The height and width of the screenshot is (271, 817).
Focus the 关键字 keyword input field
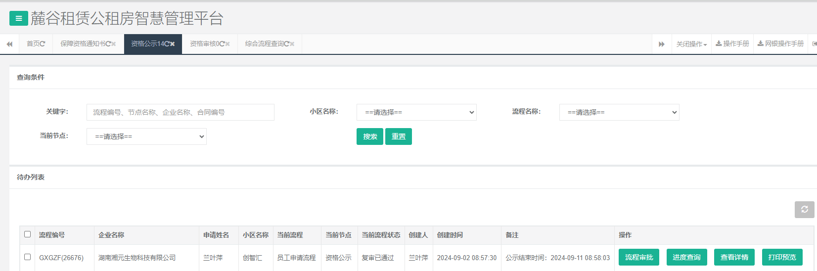pos(180,112)
